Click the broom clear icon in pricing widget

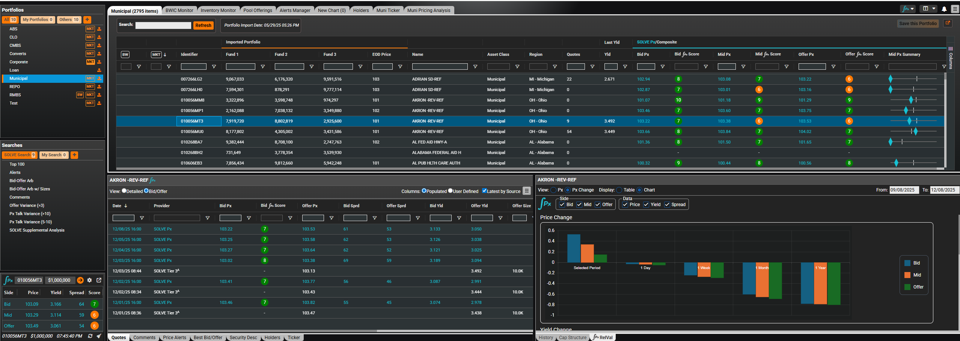[99, 336]
